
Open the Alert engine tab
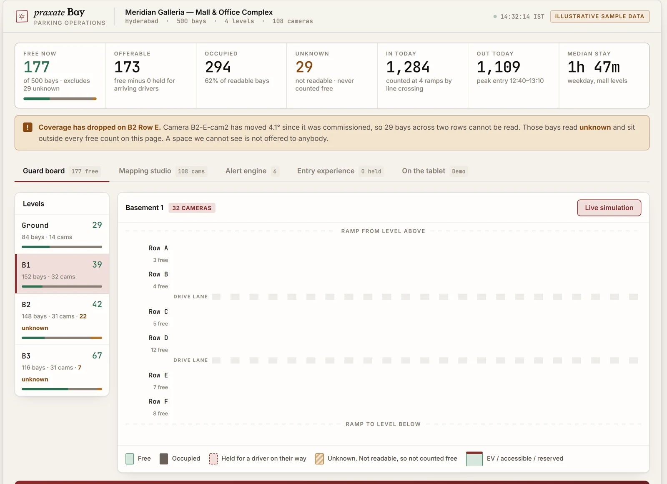click(x=252, y=171)
